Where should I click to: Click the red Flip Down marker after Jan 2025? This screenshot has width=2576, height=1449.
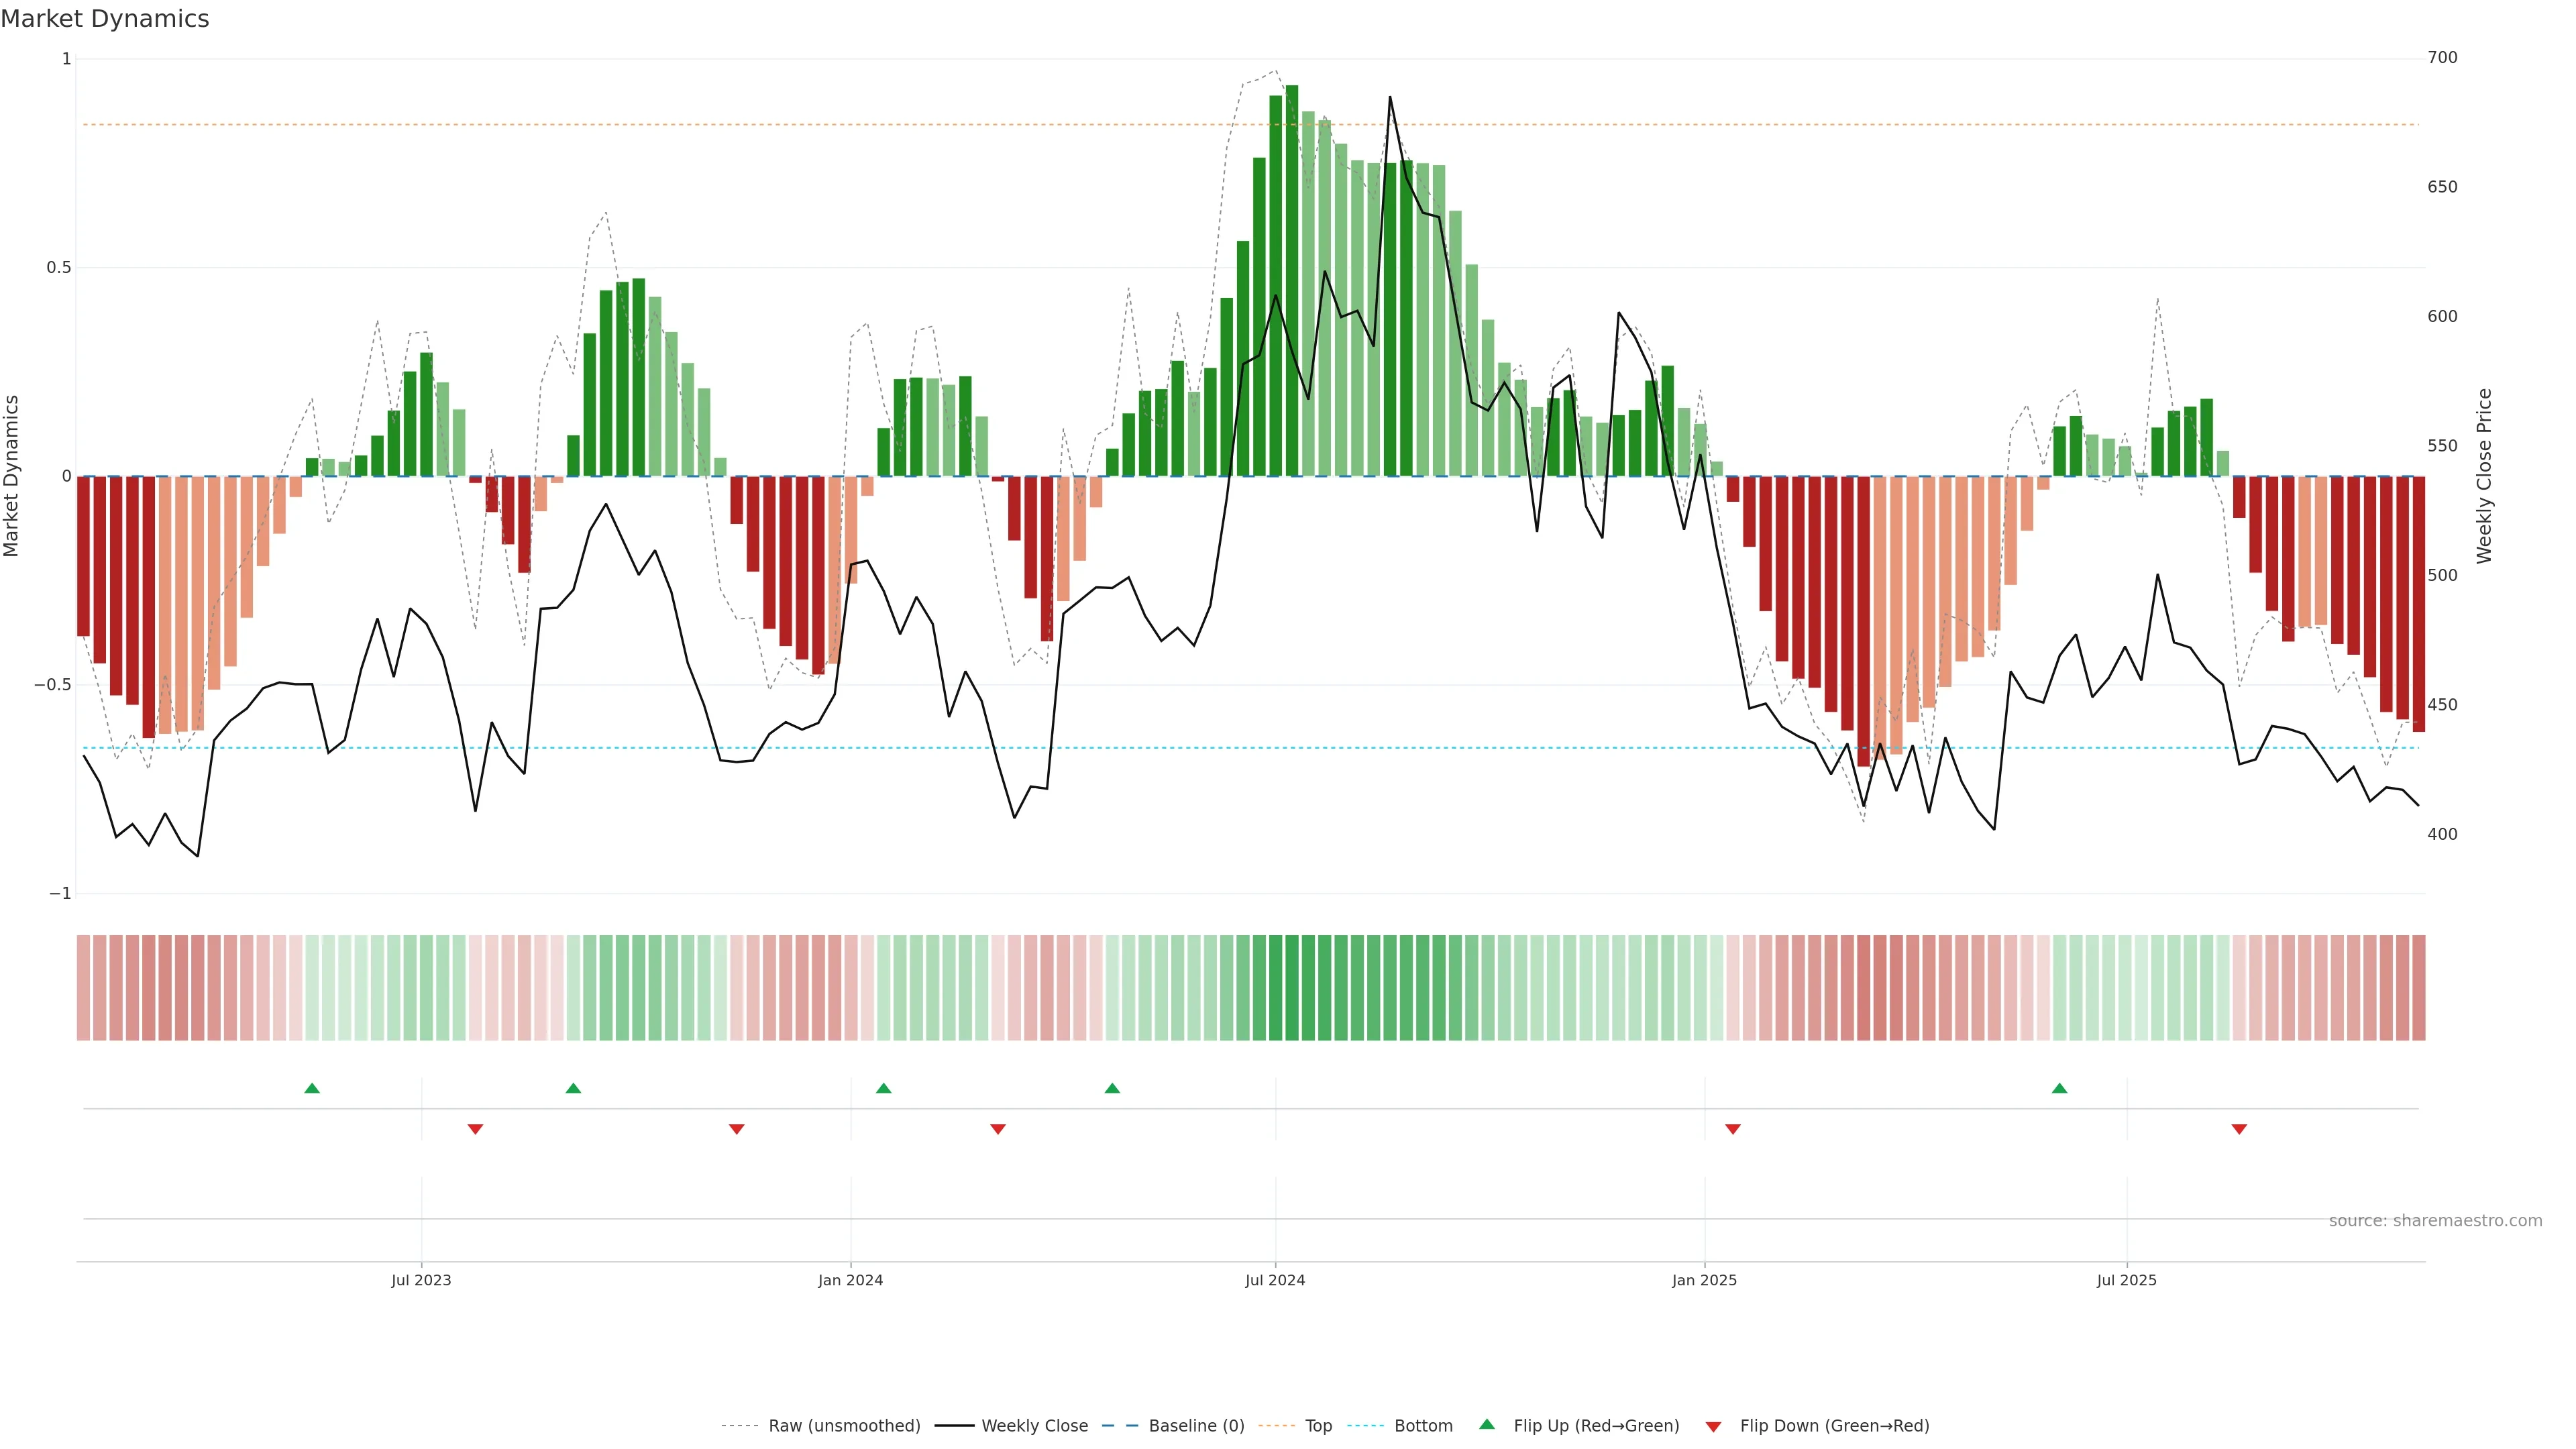click(x=1733, y=1129)
